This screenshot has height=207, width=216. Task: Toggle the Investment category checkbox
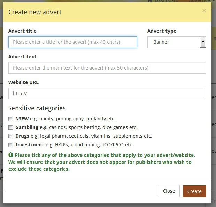pos(10,145)
